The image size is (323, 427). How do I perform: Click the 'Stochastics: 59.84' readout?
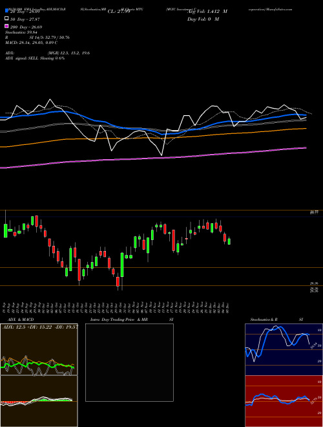pos(21,32)
